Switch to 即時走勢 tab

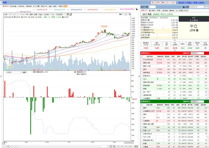click(x=13, y=6)
